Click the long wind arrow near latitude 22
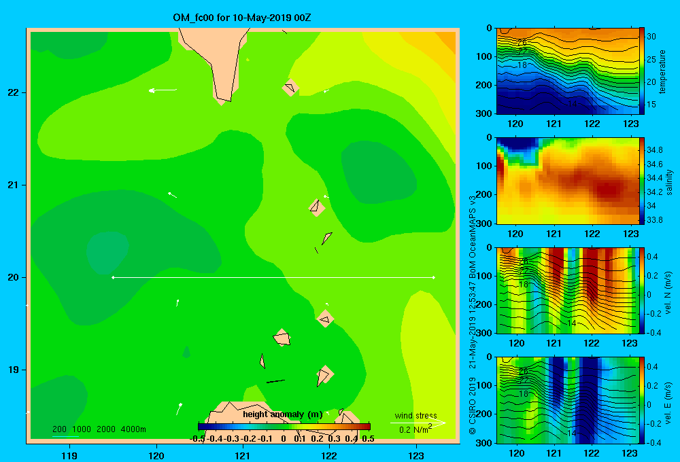This screenshot has width=680, height=462. [x=163, y=90]
